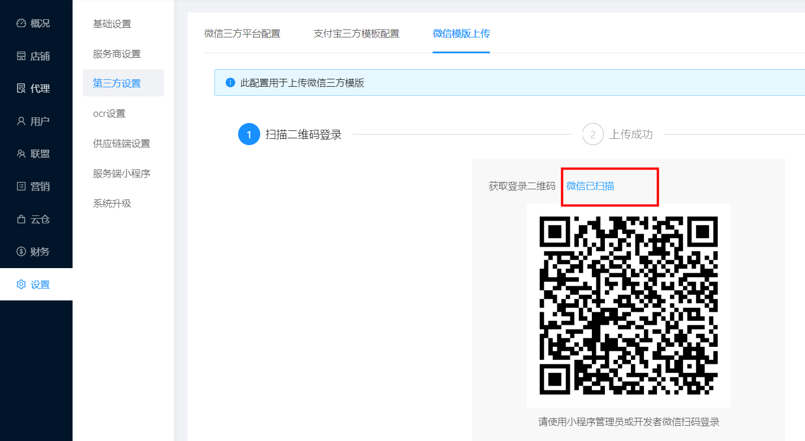Click the 云仓 cloud warehouse bag icon
Screen dimensions: 805x441
pyautogui.click(x=22, y=219)
